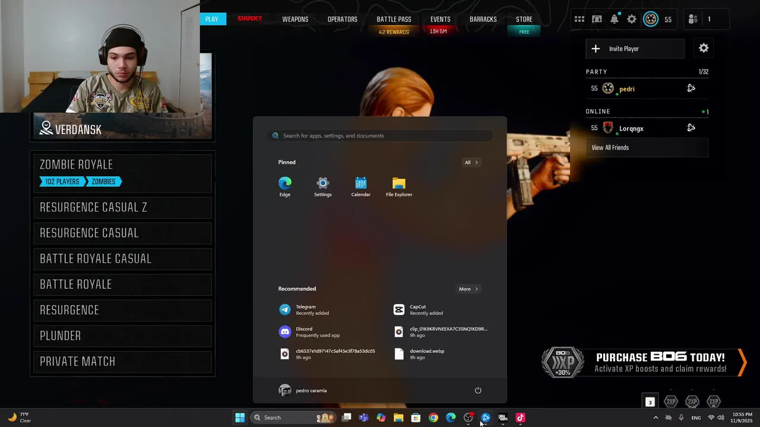
Task: Open Call of Duty taskbar icon
Action: tap(503, 418)
